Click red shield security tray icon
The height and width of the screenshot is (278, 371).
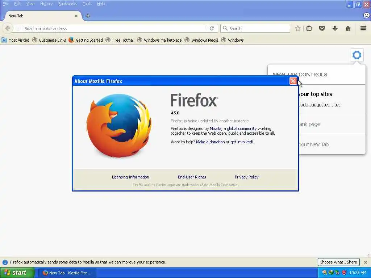click(344, 273)
